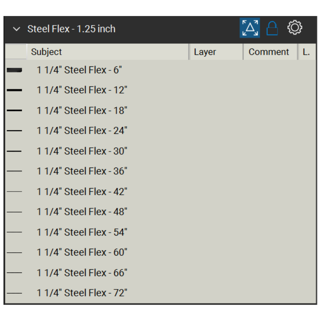The height and width of the screenshot is (321, 321).
Task: Select the line icon for Steel Flex - 12"
Action: 14,90
